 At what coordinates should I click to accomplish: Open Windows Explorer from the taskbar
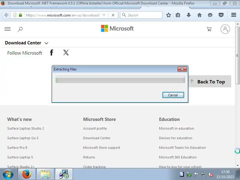(45, 174)
